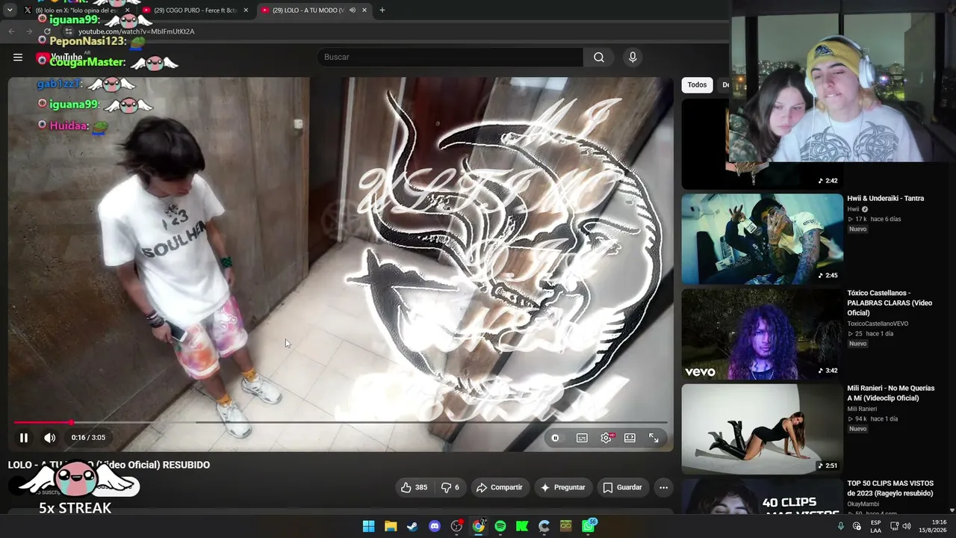Open Discord from the taskbar

click(x=435, y=526)
